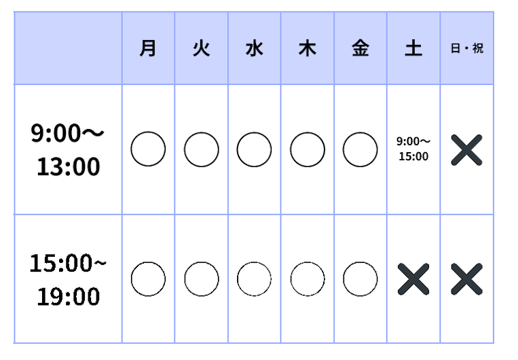
Task: Select the Monday 15:00~19:00 circle
Action: point(148,279)
